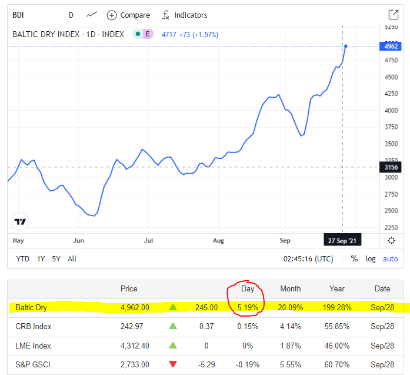Click LME Index price 4,312.40
This screenshot has height=375, width=410.
135,346
